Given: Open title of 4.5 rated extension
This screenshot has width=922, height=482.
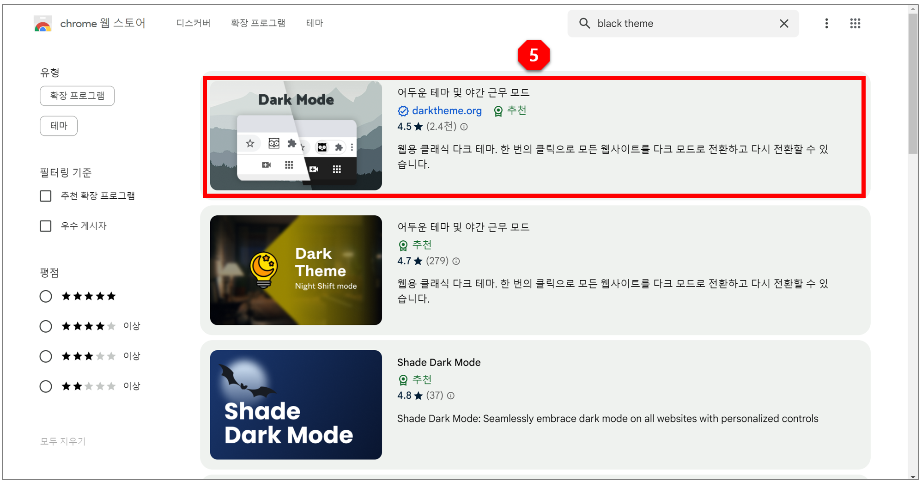Looking at the screenshot, I should 463,92.
